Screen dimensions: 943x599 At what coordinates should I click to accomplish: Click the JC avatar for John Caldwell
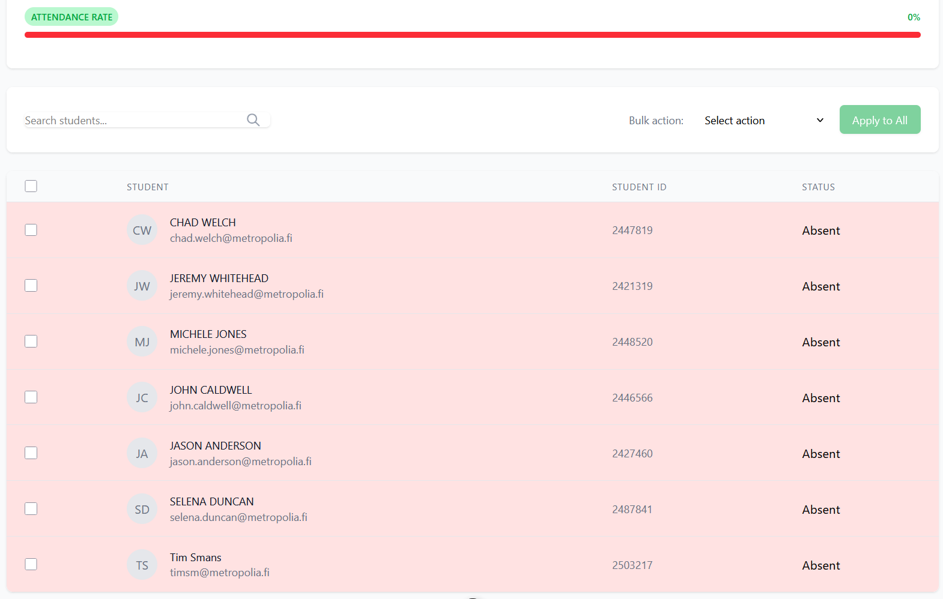pyautogui.click(x=142, y=398)
